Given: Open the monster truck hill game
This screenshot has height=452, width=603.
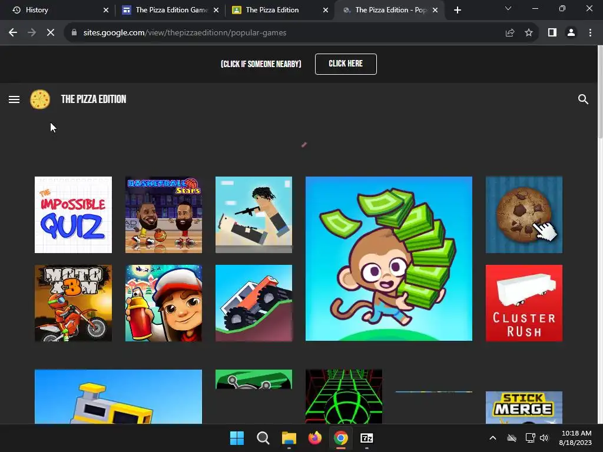Looking at the screenshot, I should pyautogui.click(x=254, y=303).
